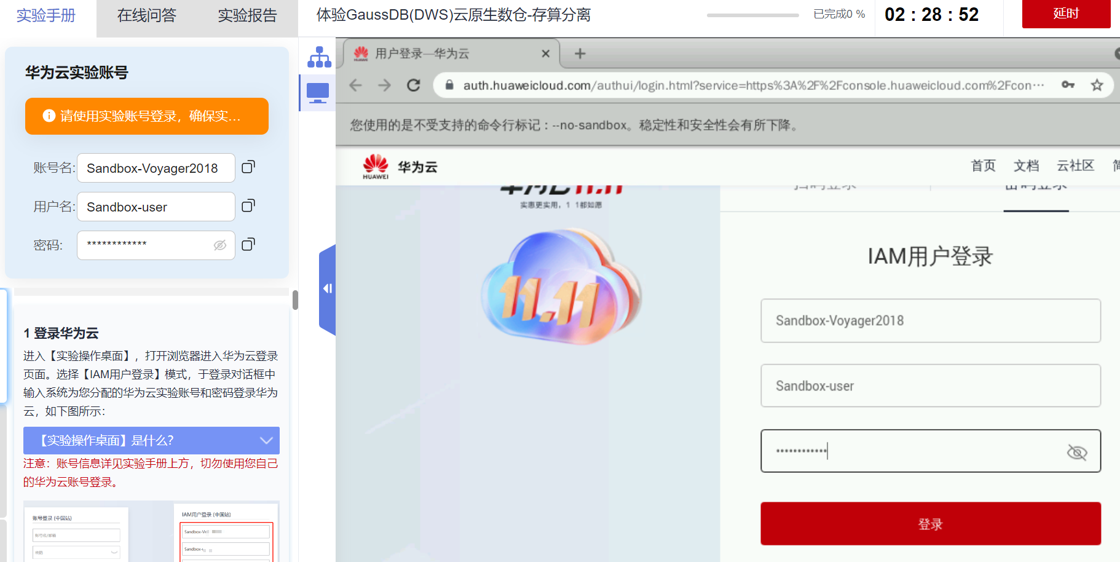Screen dimensions: 1120x562
Task: Open a new browser tab
Action: 580,54
